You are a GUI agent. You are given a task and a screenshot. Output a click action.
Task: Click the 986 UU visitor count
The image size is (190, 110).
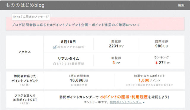pos(161,46)
